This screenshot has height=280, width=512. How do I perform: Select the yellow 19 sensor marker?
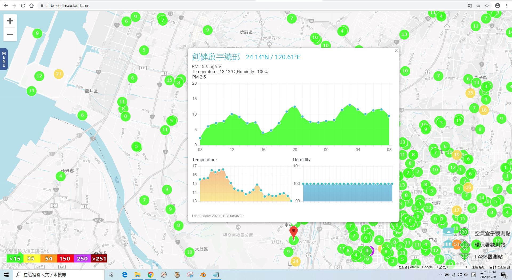(x=457, y=155)
